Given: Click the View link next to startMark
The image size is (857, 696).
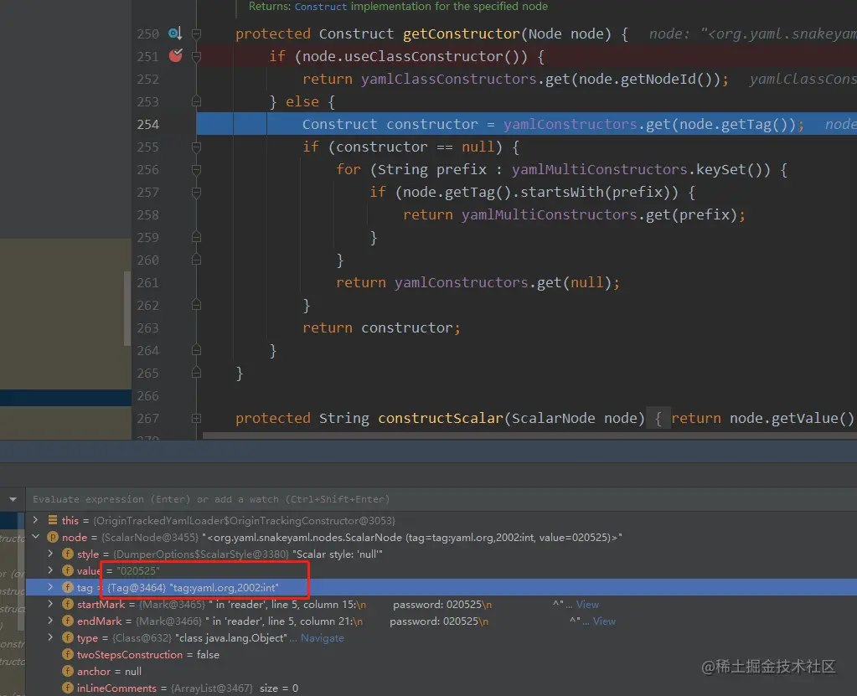Looking at the screenshot, I should point(586,604).
